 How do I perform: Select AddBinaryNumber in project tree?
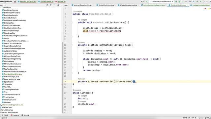[11, 10]
